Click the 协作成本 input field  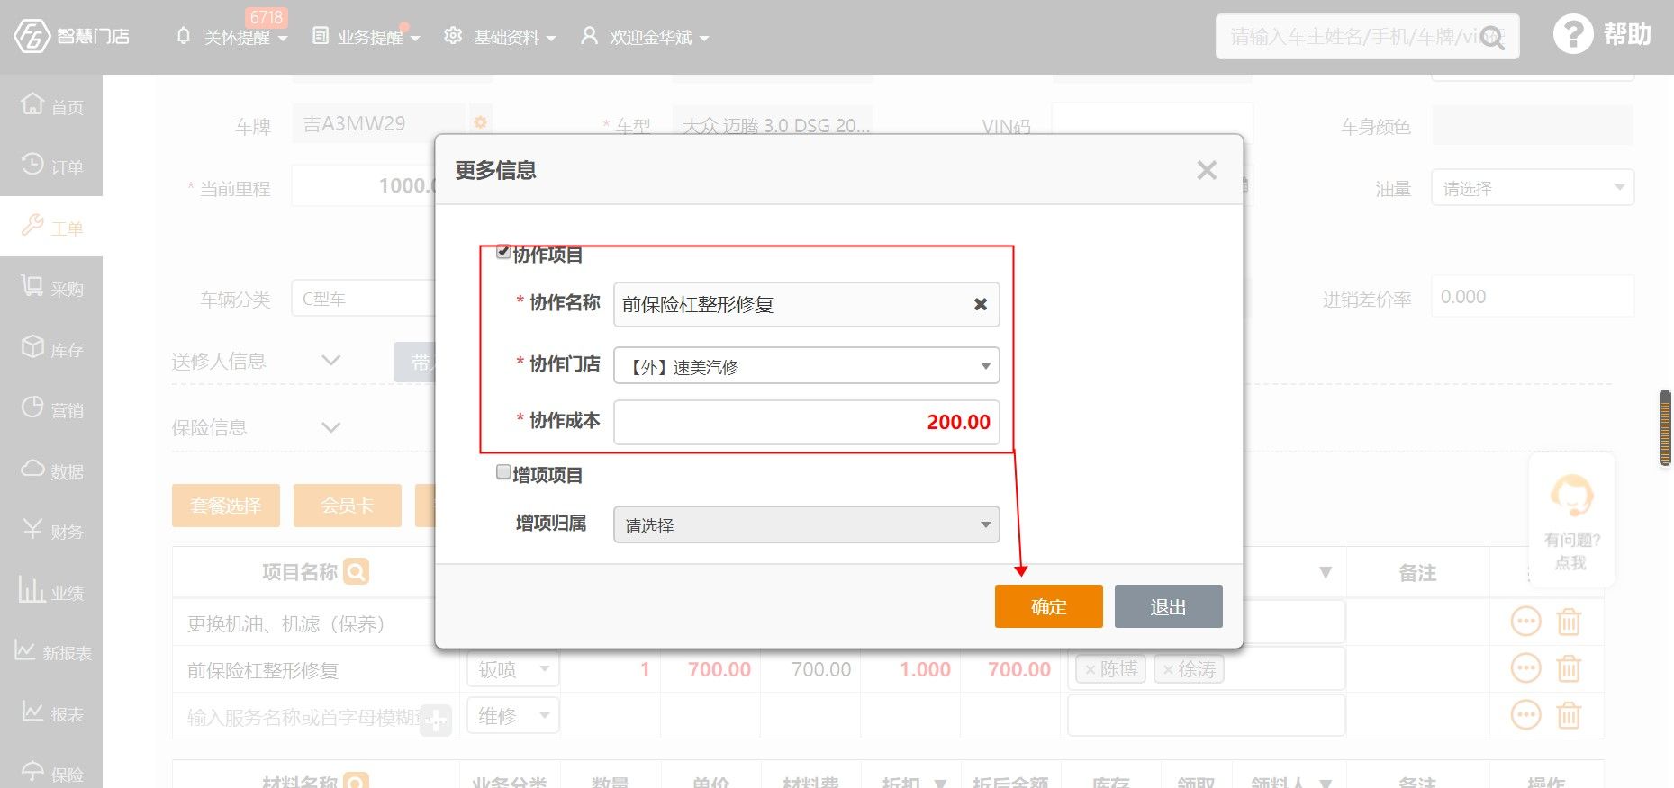pyautogui.click(x=807, y=422)
